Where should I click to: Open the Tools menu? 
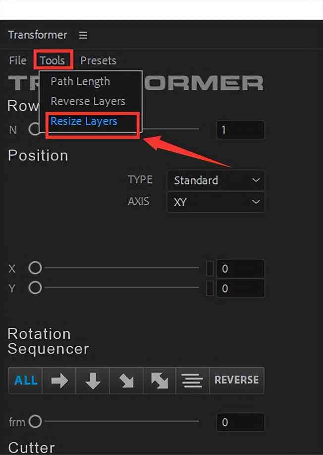[x=53, y=60]
